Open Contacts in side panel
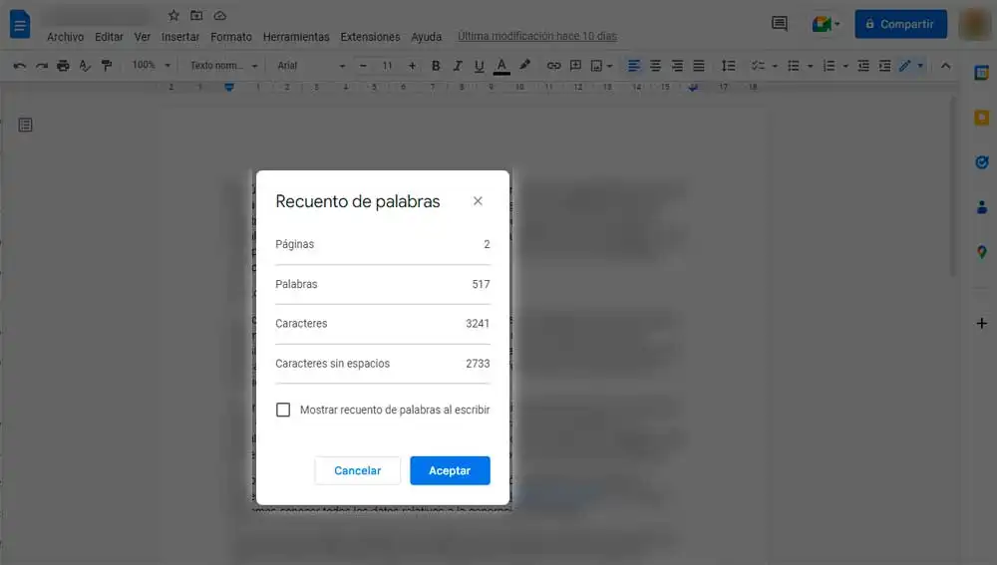 click(x=981, y=207)
